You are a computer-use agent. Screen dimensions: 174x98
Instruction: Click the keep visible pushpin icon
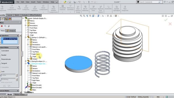coord(9,26)
